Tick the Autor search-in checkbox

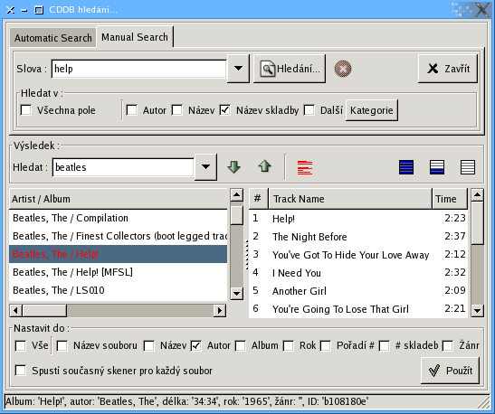(x=131, y=110)
